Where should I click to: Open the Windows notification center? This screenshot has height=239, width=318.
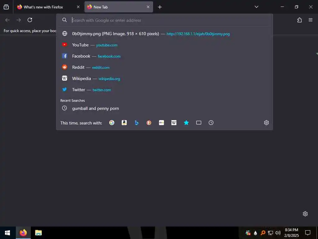[308, 233]
